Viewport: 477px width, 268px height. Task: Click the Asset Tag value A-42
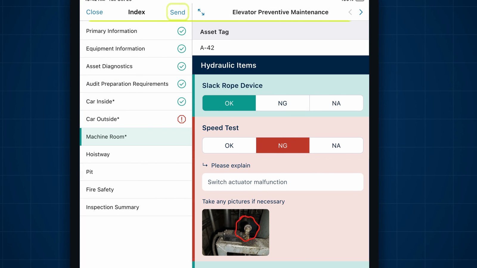point(207,48)
